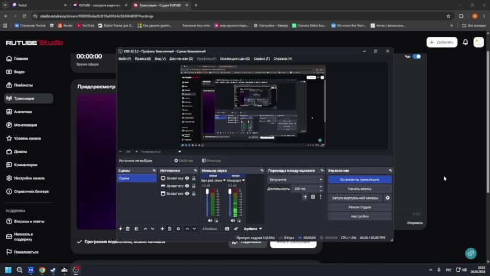
Task: Open Rutube support chat floating icon
Action: (x=470, y=253)
